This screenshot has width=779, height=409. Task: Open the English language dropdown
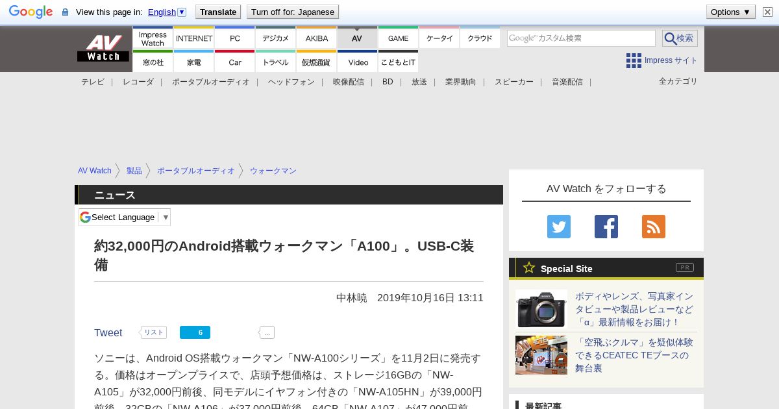[167, 12]
